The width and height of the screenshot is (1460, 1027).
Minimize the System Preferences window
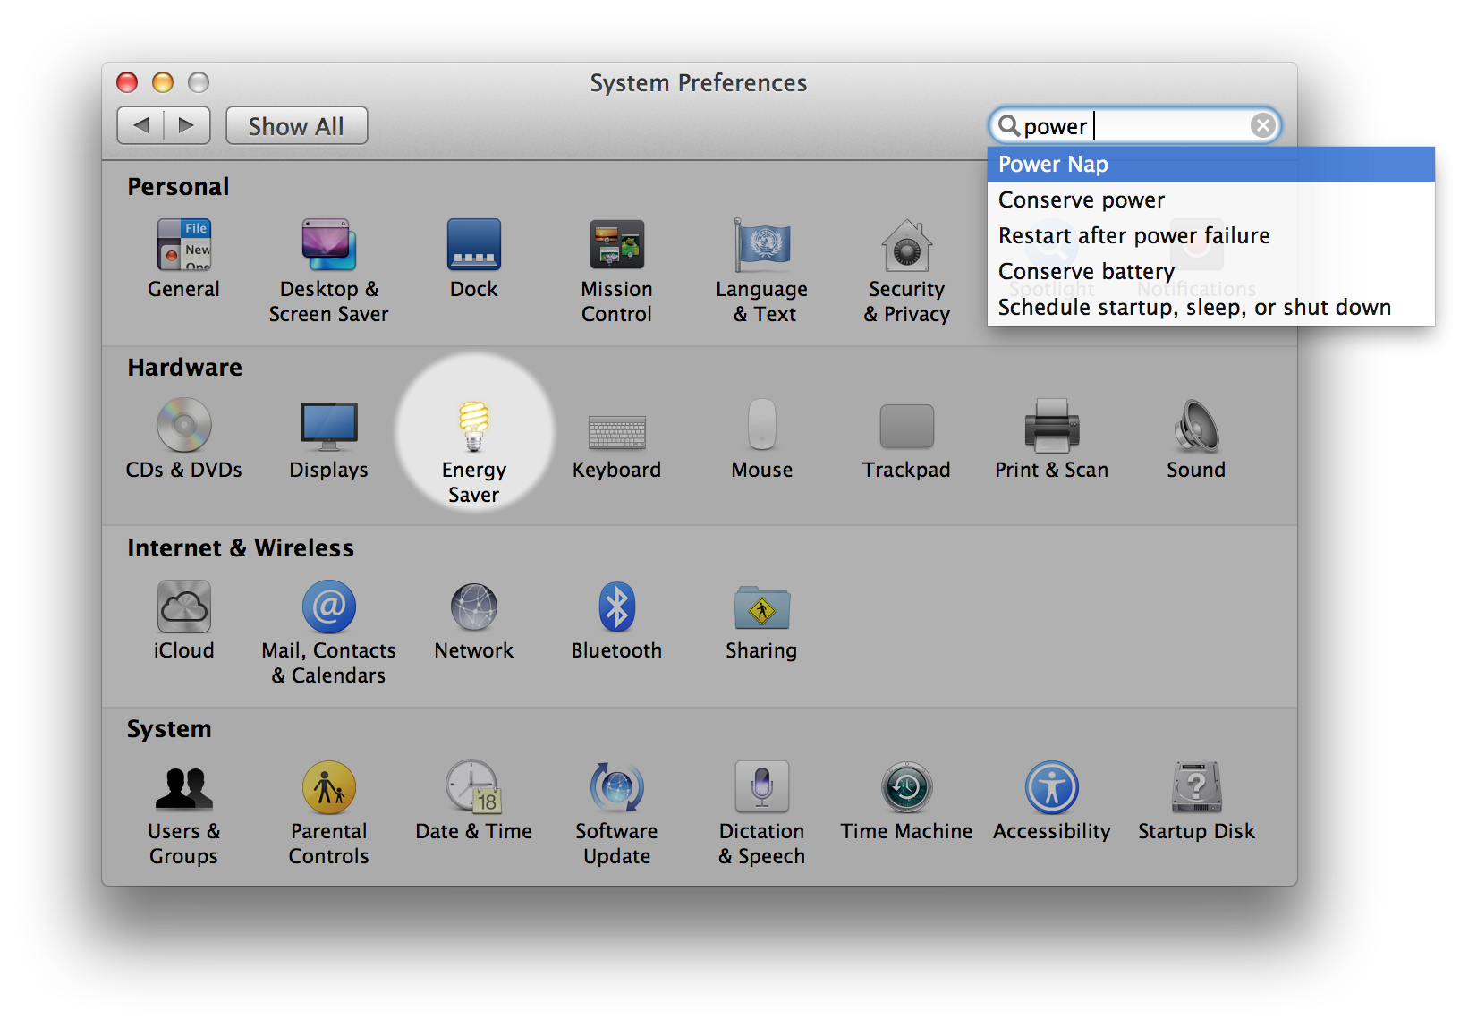click(x=163, y=82)
